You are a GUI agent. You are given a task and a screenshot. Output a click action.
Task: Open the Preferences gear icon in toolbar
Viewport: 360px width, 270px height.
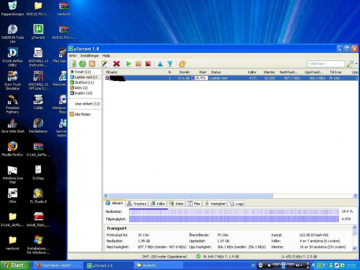pos(182,64)
